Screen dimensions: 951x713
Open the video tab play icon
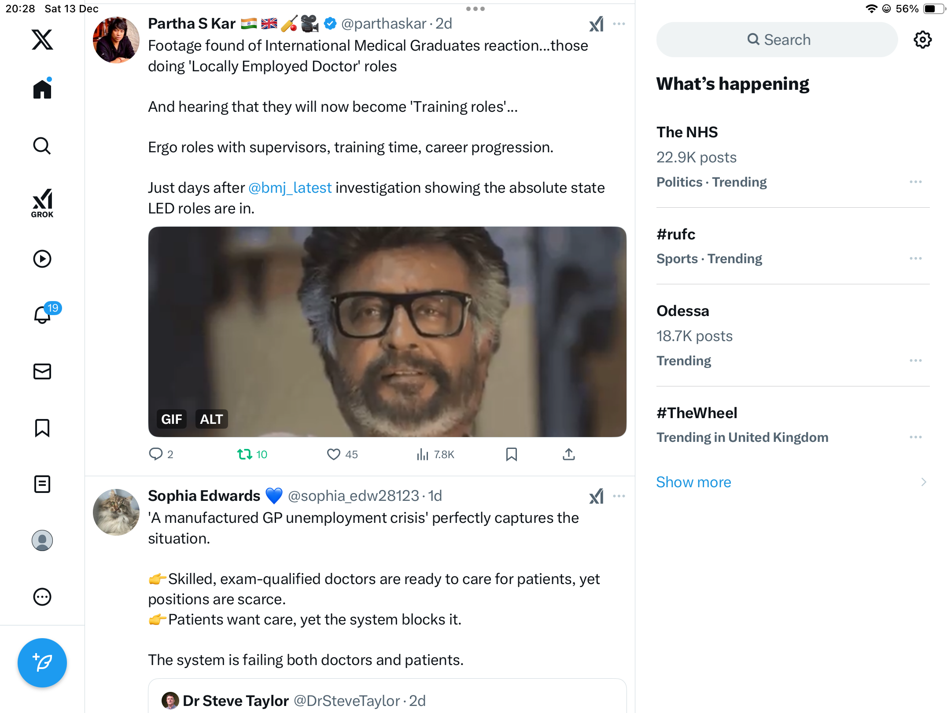click(x=42, y=259)
